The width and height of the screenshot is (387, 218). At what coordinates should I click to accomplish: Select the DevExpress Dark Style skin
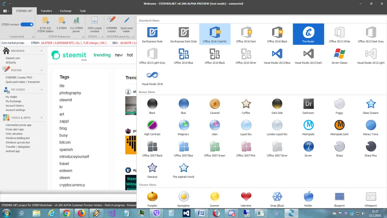tap(184, 34)
